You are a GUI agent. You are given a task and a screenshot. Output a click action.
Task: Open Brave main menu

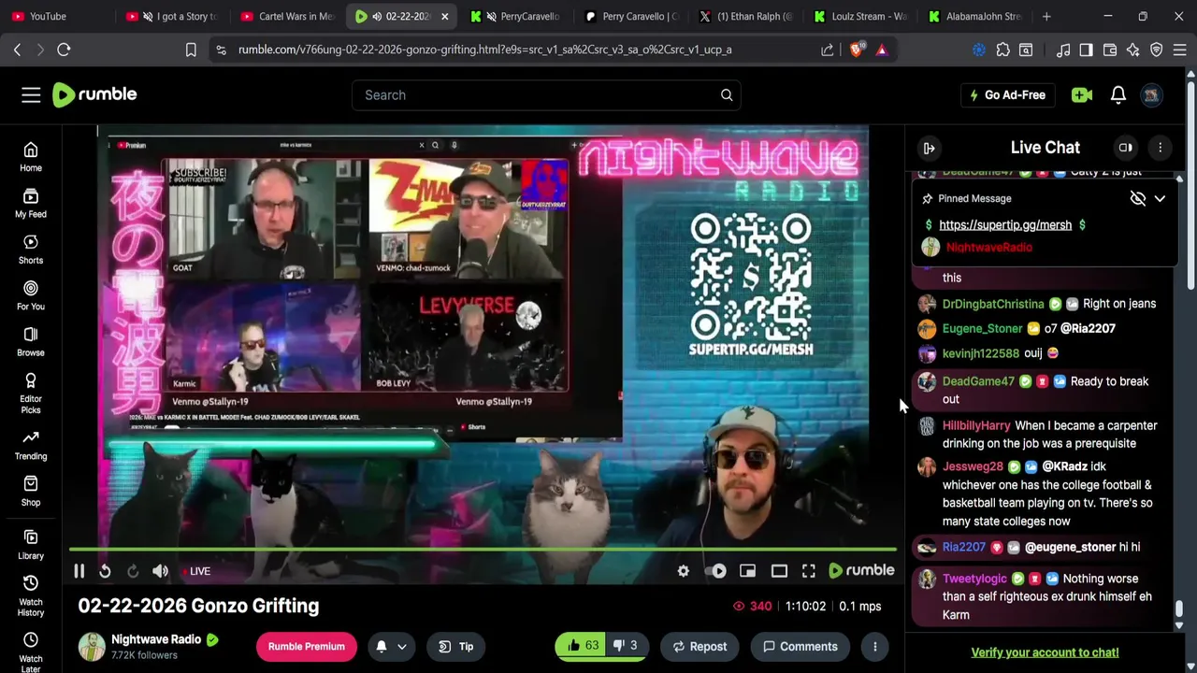[x=1180, y=50]
